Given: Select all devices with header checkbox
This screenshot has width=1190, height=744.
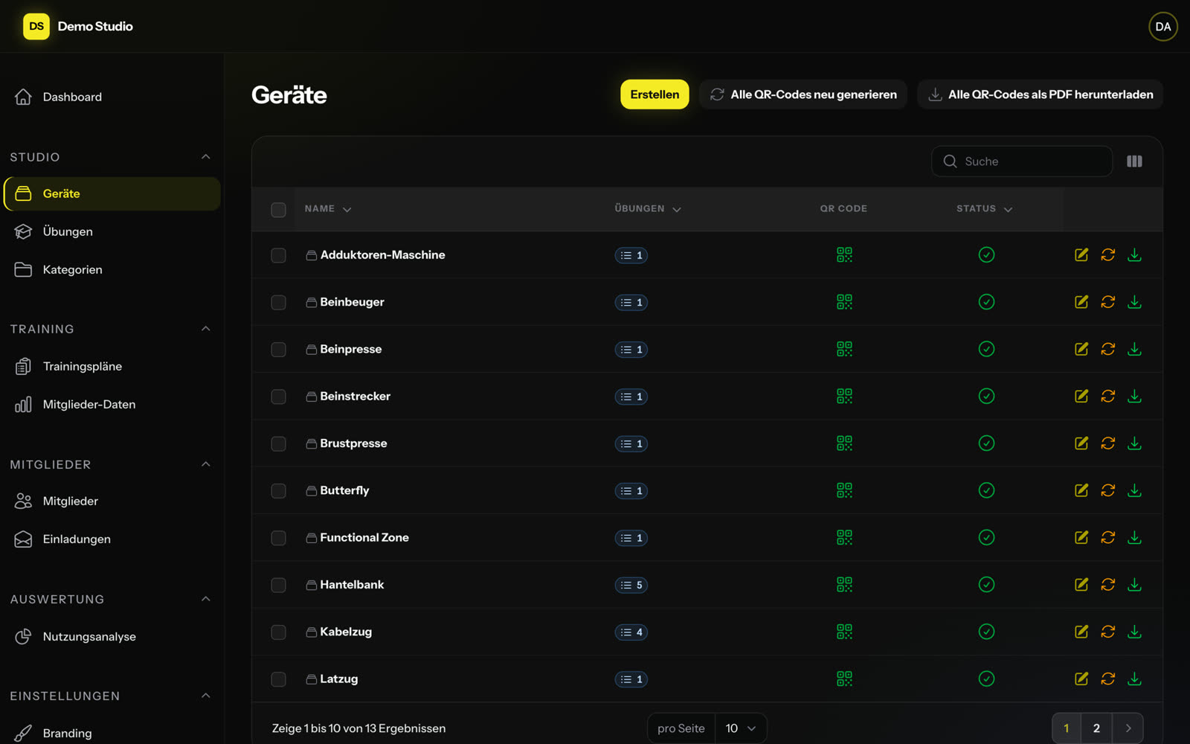Looking at the screenshot, I should click(x=278, y=210).
